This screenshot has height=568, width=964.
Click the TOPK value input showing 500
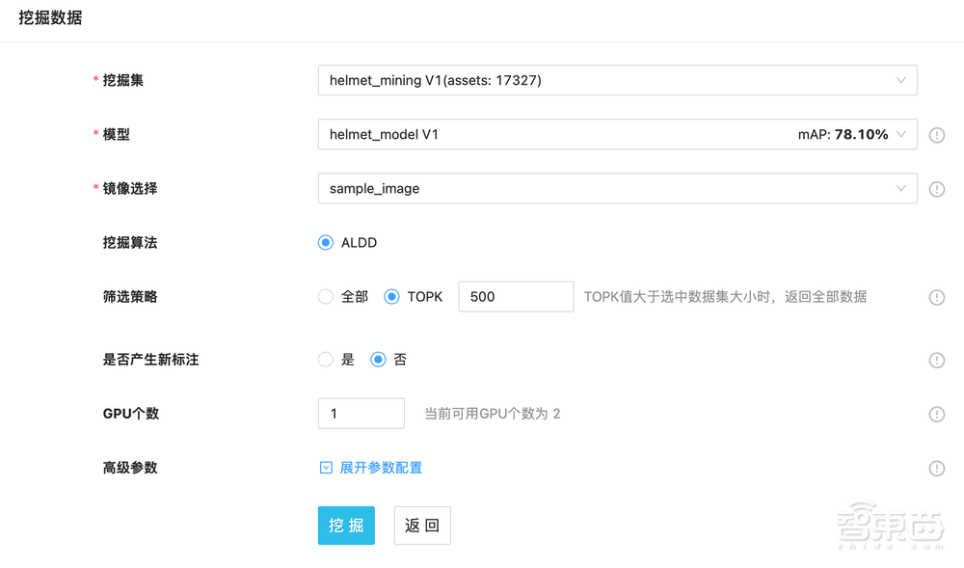516,297
